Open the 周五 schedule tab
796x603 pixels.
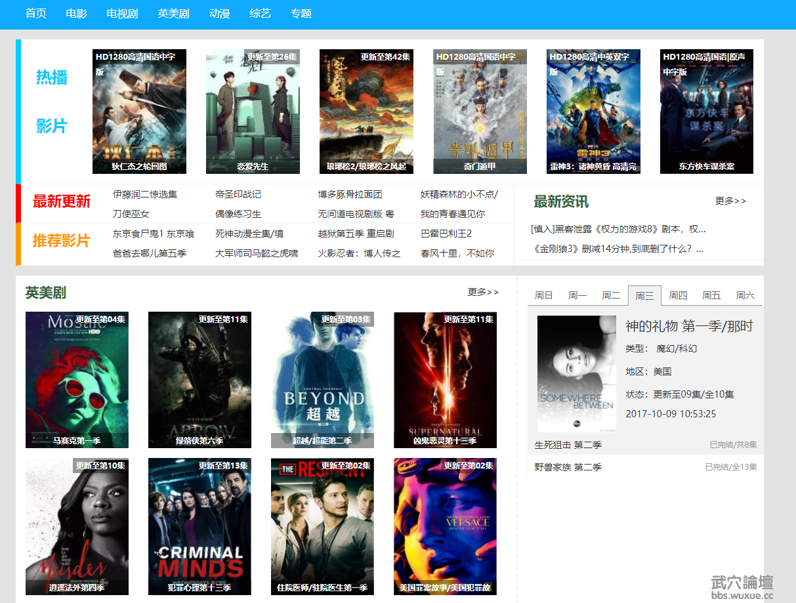[x=711, y=296]
